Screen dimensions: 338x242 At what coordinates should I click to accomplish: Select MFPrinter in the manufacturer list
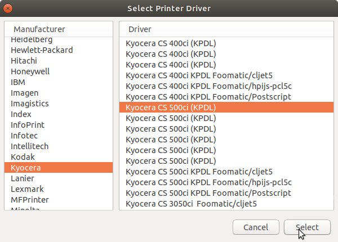[x=59, y=200]
